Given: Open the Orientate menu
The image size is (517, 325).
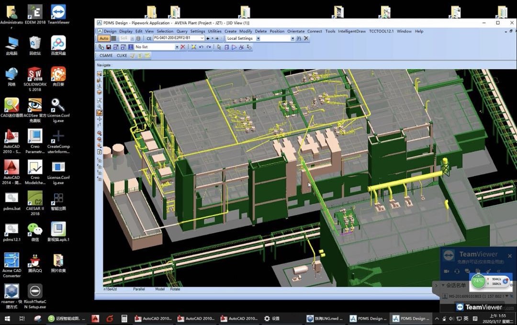Looking at the screenshot, I should point(296,31).
